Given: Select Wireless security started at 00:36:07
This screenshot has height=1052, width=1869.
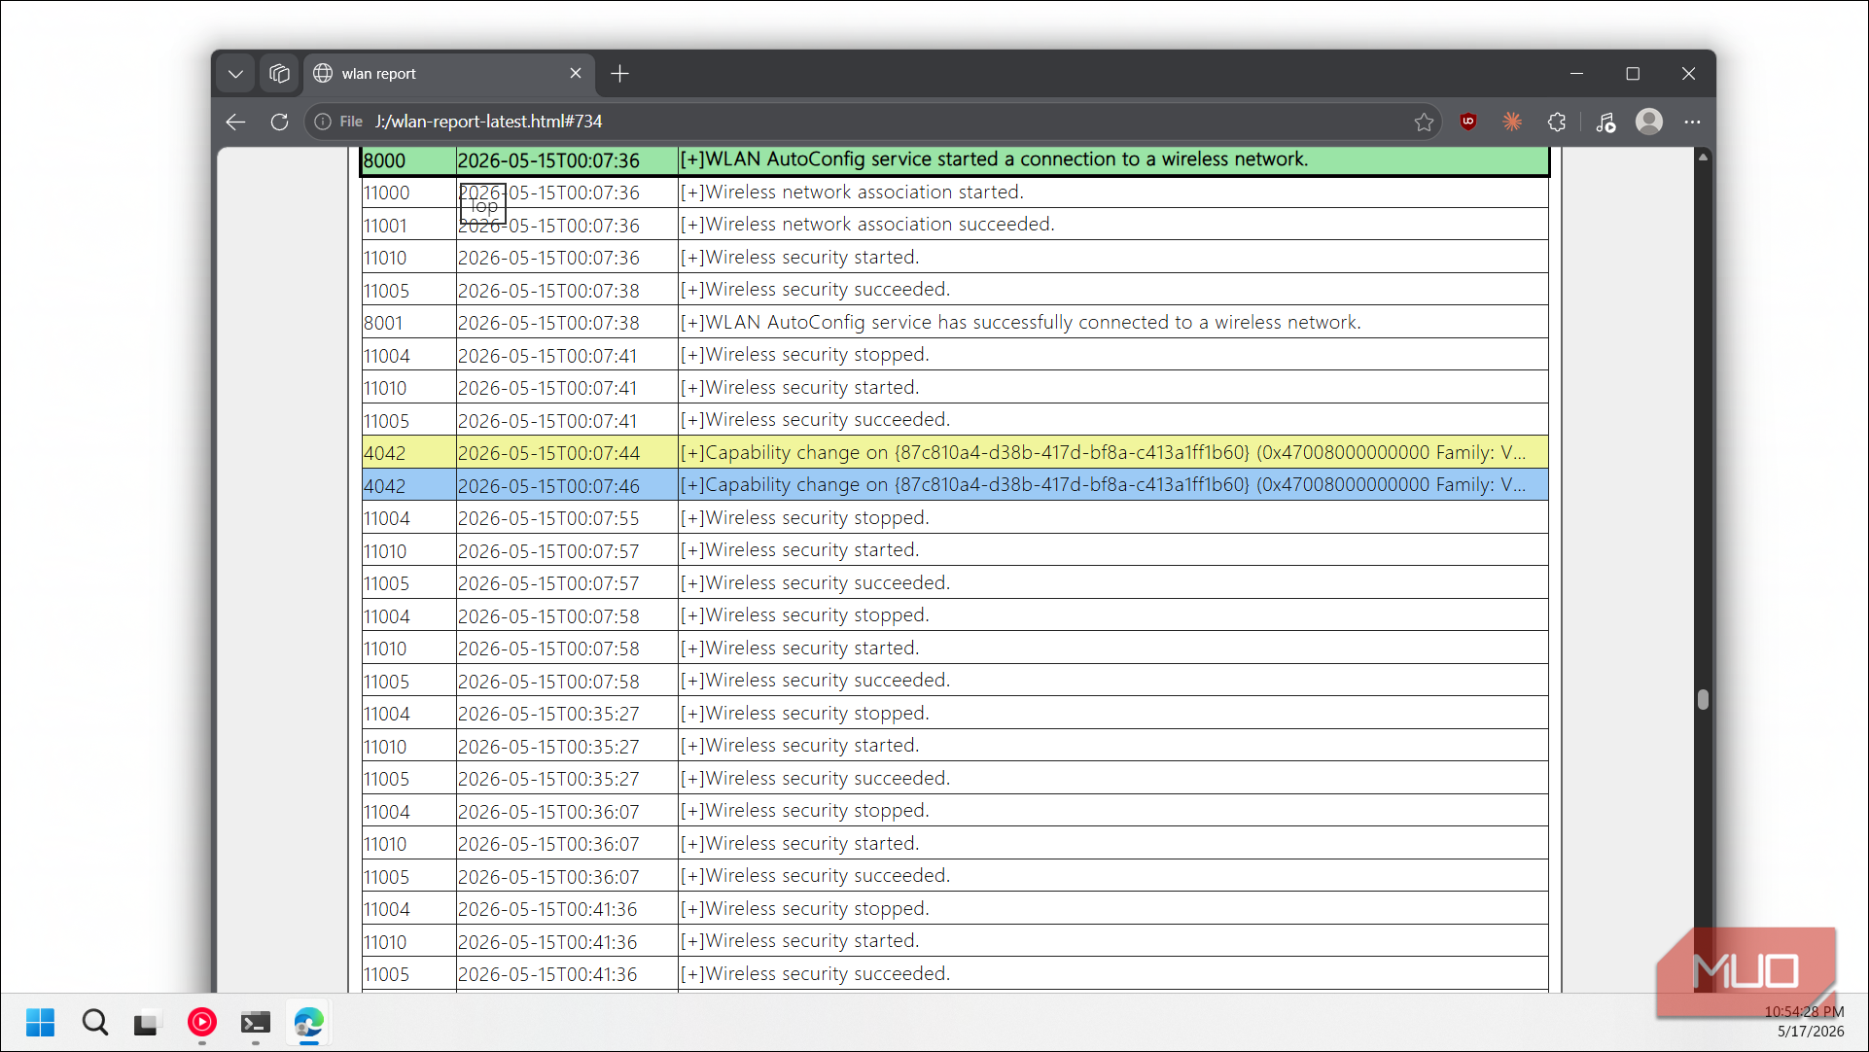Looking at the screenshot, I should (812, 844).
